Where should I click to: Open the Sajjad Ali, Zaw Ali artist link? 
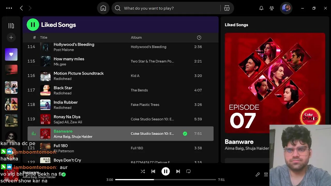68,122
